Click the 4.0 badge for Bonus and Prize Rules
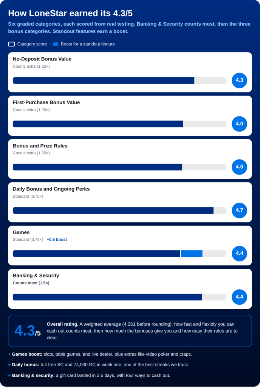Image resolution: width=260 pixels, height=387 pixels. click(239, 167)
